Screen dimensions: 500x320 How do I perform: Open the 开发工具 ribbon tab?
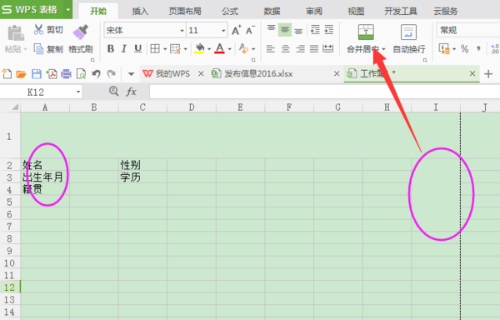click(x=401, y=11)
